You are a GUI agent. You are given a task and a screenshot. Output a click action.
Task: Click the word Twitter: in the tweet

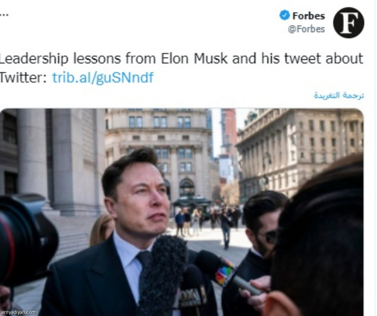23,77
